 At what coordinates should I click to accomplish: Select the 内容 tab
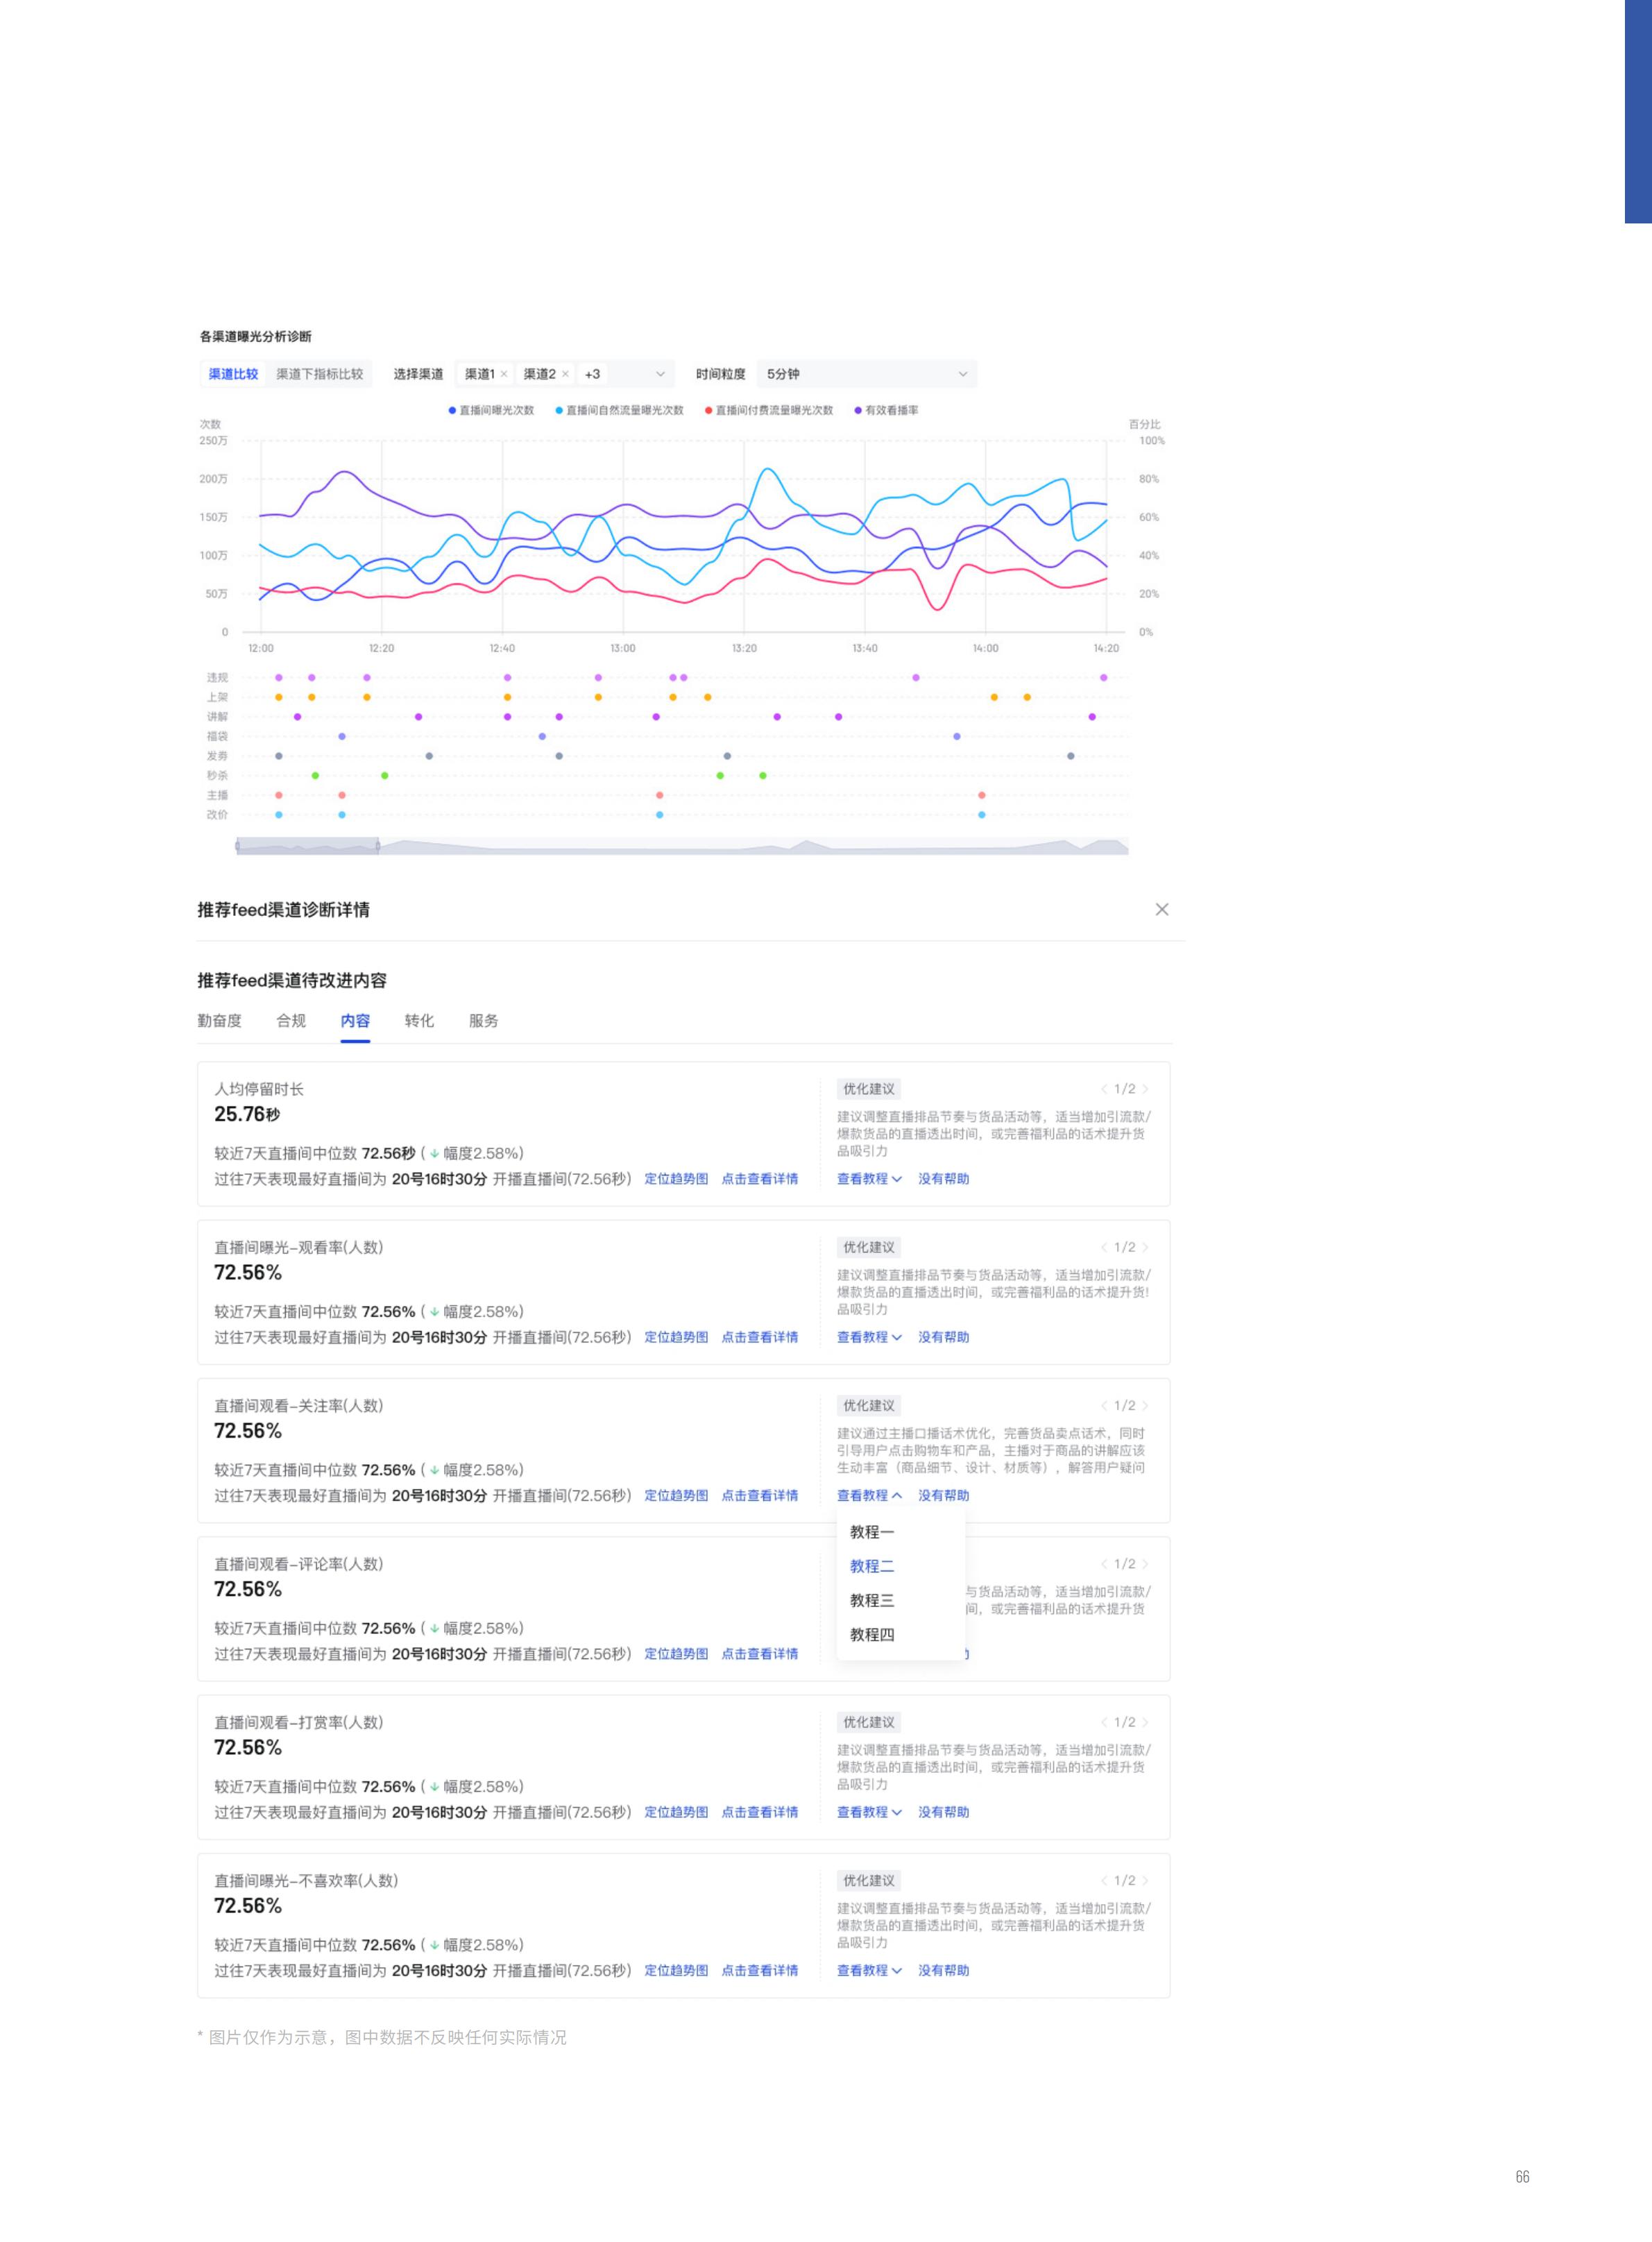tap(355, 1020)
